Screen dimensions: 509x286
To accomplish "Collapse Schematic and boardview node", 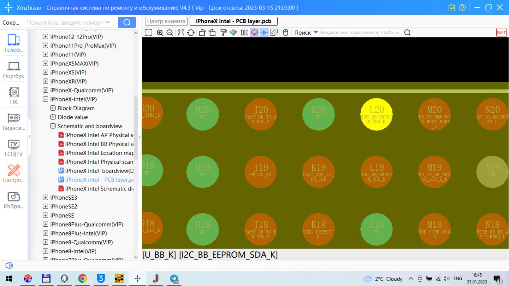I will [x=53, y=126].
